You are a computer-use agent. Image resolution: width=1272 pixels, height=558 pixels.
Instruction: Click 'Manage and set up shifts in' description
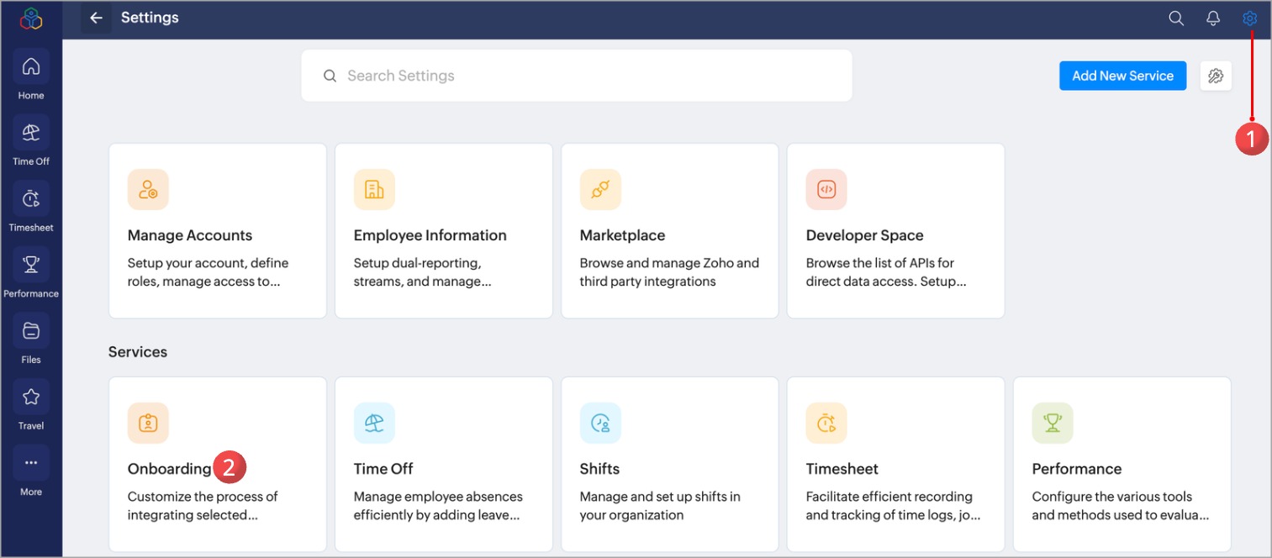coord(660,497)
